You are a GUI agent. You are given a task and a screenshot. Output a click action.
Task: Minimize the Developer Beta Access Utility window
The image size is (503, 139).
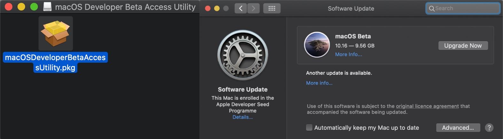coord(21,7)
